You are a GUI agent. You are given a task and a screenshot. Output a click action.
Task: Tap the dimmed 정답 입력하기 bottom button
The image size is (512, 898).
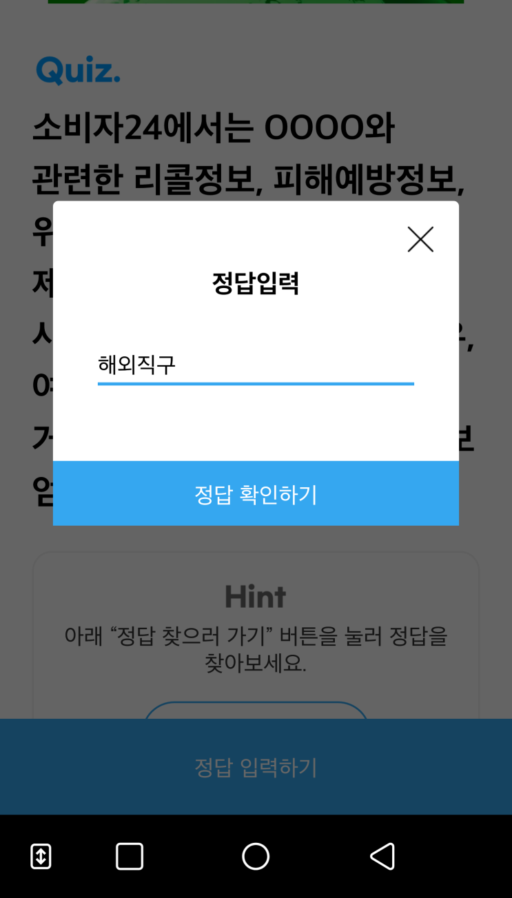tap(256, 766)
